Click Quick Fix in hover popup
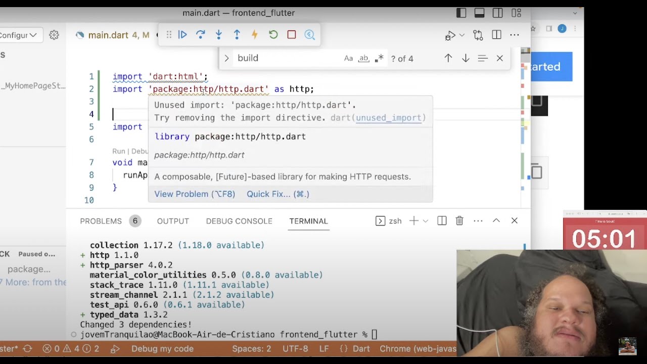Viewport: 647px width, 364px height. 278,194
